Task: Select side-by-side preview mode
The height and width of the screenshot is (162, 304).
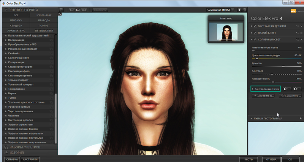Action: coord(84,10)
